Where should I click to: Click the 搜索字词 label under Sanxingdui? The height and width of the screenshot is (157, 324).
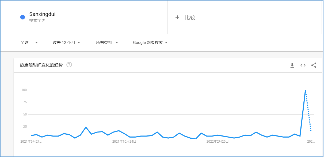pos(37,20)
